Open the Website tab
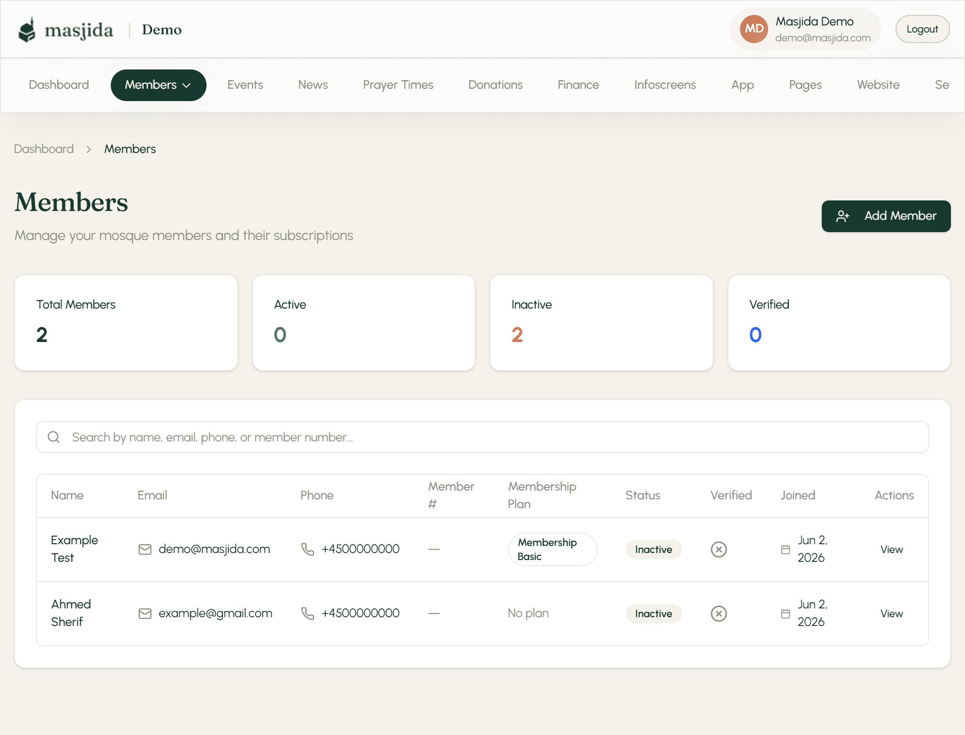The image size is (965, 735). point(878,85)
